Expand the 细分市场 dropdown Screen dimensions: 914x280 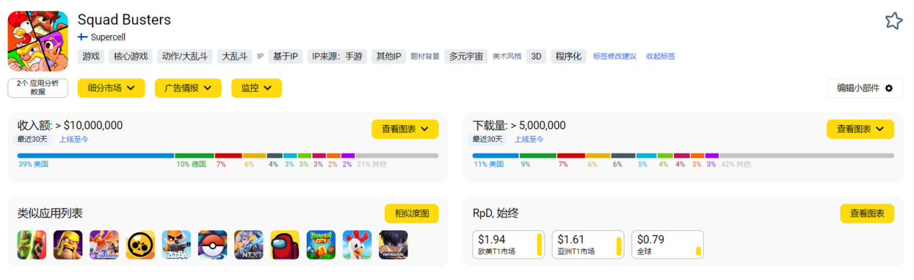(x=111, y=88)
